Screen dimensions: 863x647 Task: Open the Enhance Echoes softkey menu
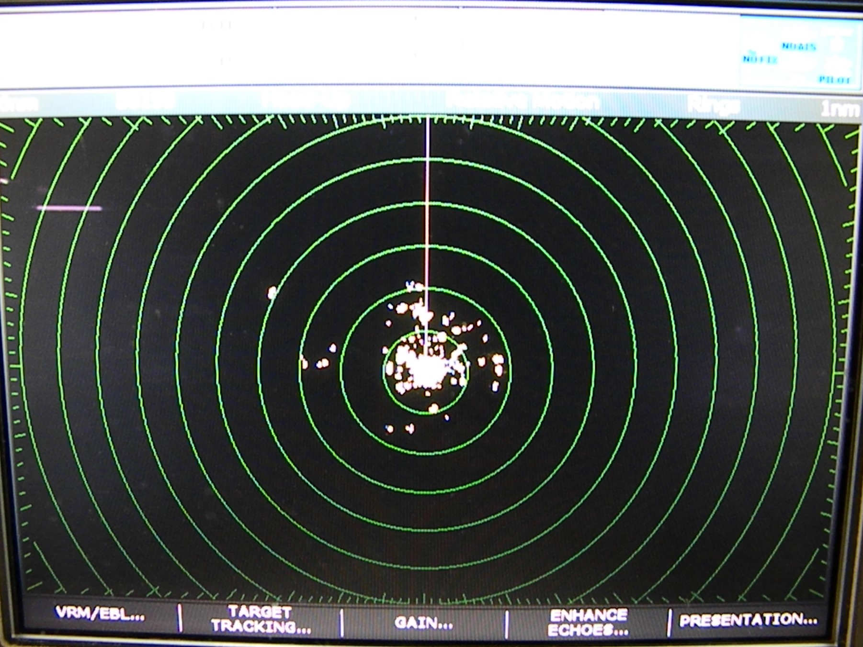tap(588, 623)
